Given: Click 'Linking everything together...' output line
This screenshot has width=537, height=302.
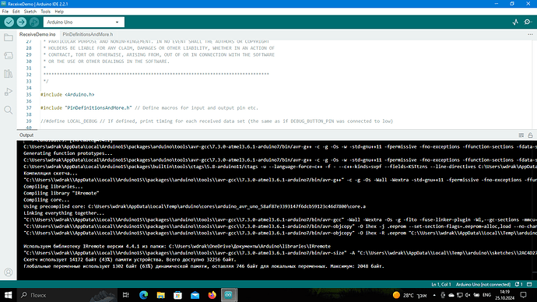Looking at the screenshot, I should tap(64, 213).
